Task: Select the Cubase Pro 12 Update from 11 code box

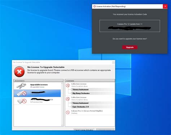Action: (x=130, y=26)
